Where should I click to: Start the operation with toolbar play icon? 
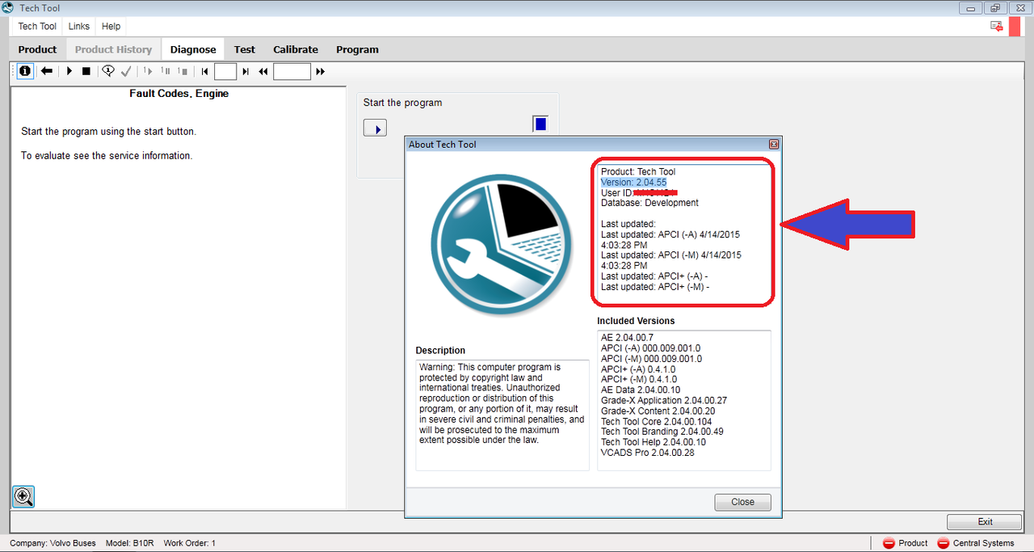pos(69,71)
